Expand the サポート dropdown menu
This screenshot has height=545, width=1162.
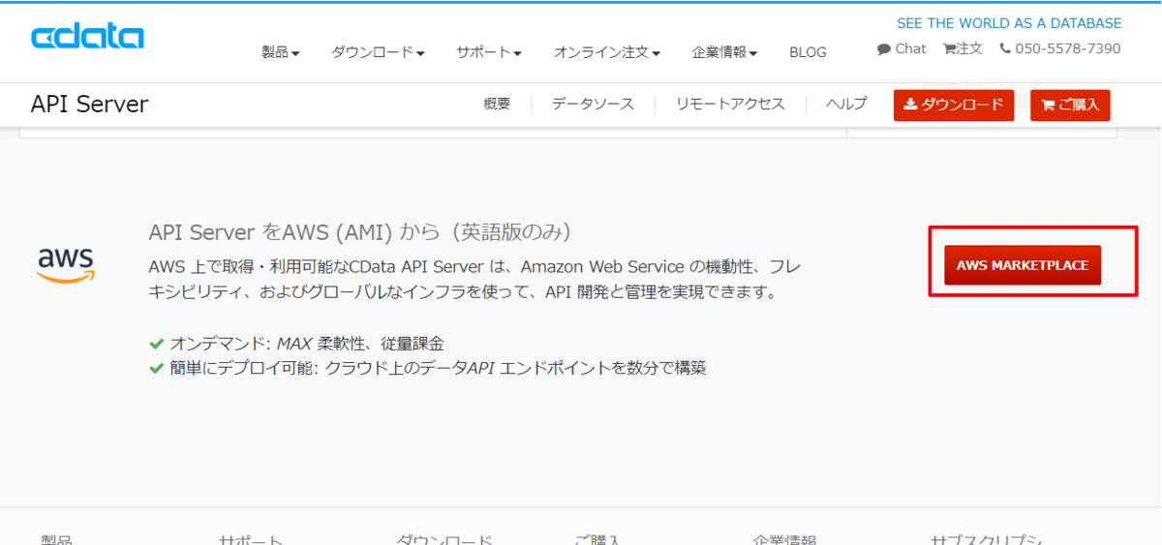pos(489,52)
